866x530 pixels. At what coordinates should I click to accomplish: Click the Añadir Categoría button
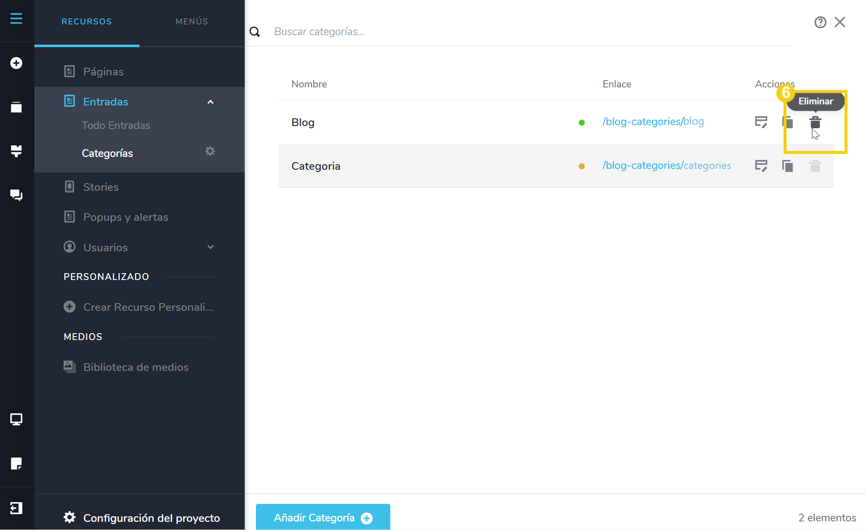(323, 518)
